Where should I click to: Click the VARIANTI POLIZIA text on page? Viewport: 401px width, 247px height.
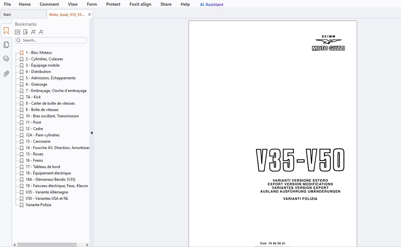point(300,199)
